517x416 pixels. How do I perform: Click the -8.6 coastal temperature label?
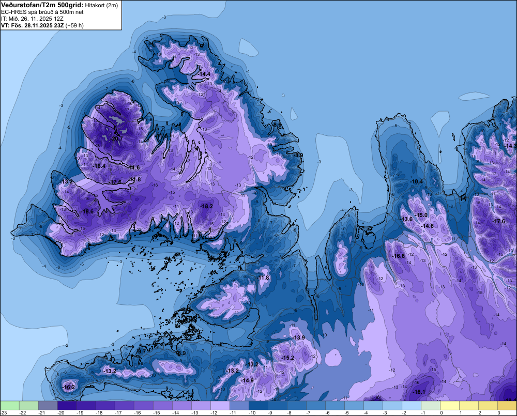(277, 125)
